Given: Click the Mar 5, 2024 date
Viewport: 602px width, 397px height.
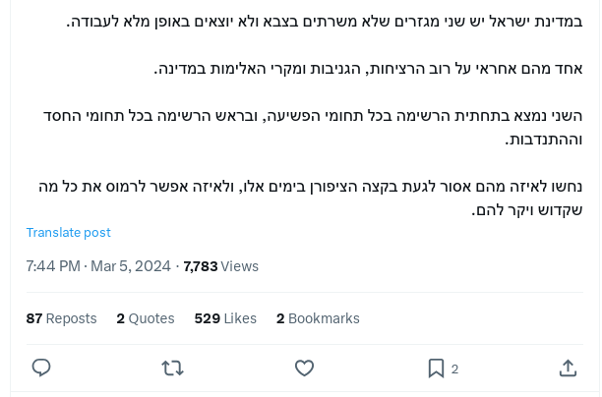Looking at the screenshot, I should tap(131, 266).
